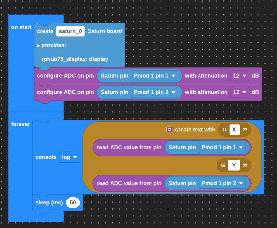This screenshot has height=228, width=277.
Task: Open Pmod 1 pin 1 dropdown in first configure ADC
Action: (154, 76)
